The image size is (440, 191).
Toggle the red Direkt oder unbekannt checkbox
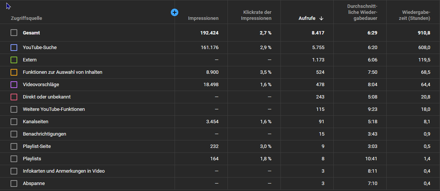pyautogui.click(x=14, y=97)
